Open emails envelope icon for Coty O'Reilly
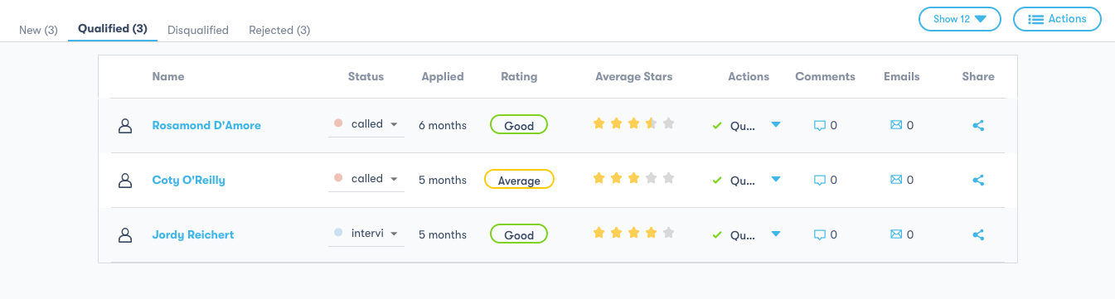Screen dimensions: 1115x299 [x=896, y=180]
